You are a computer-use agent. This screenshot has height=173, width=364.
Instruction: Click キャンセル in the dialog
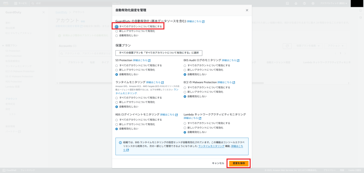coord(218,163)
